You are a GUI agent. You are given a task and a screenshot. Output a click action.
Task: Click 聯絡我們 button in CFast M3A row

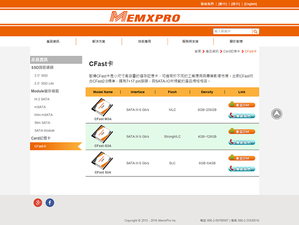[x=242, y=115]
